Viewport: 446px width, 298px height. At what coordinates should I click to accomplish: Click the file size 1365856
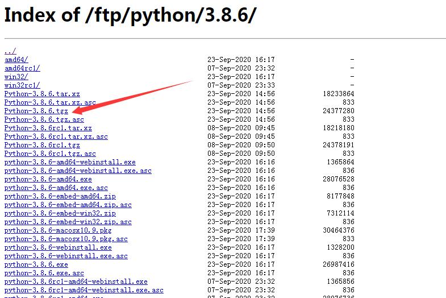coord(340,282)
